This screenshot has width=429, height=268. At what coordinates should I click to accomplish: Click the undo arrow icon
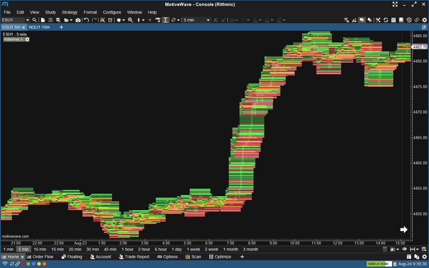86,20
